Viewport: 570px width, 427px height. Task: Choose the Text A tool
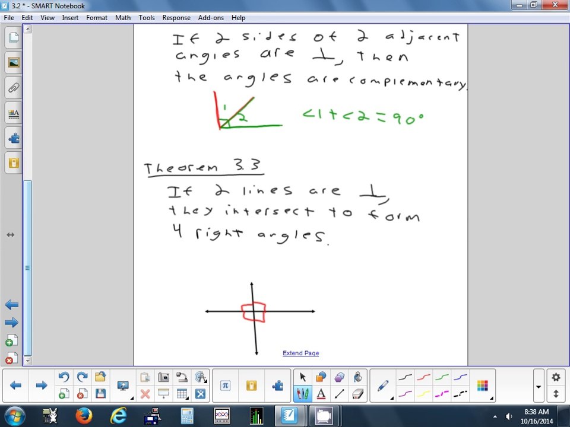pos(321,394)
